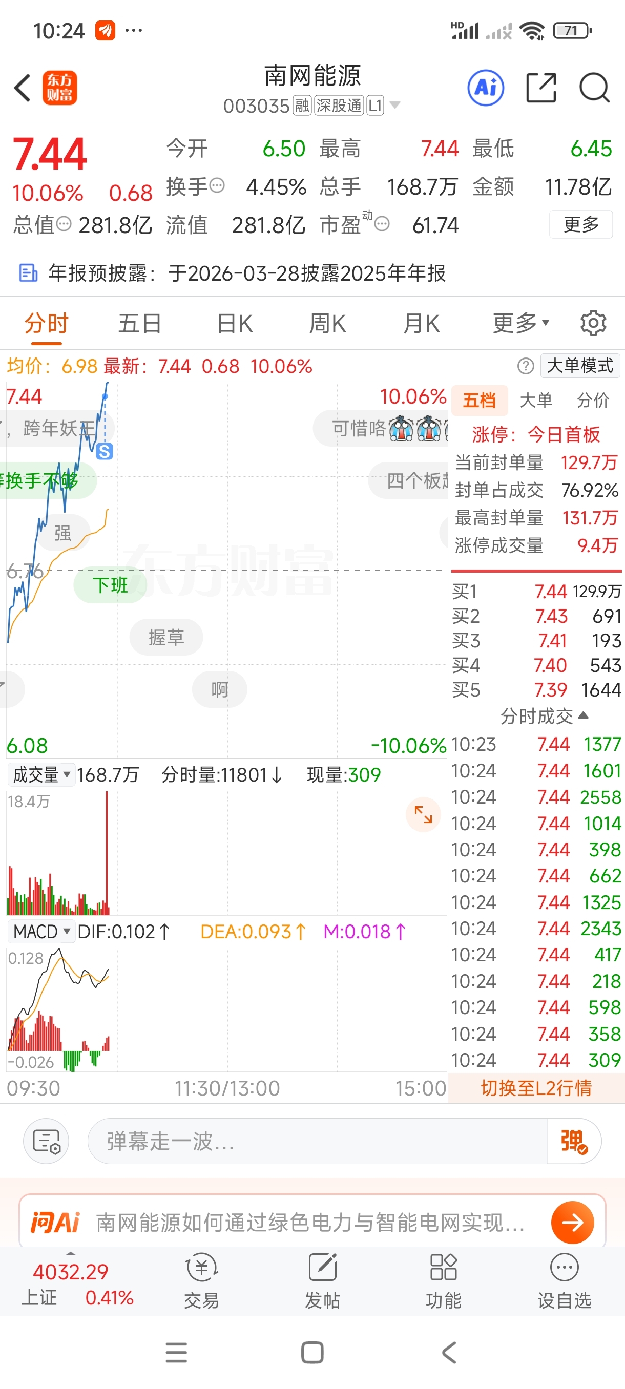
Task: Open the MACD indicator dropdown
Action: click(x=41, y=931)
